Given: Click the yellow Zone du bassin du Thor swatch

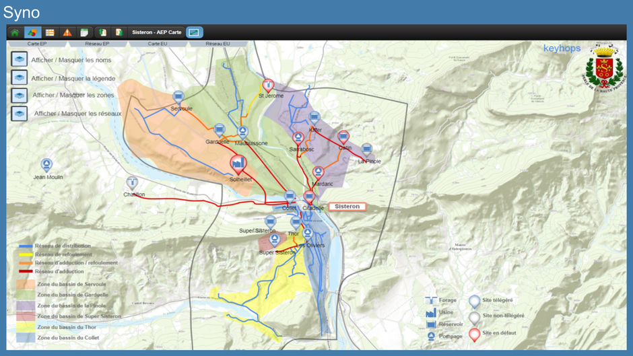Looking at the screenshot, I should point(26,327).
